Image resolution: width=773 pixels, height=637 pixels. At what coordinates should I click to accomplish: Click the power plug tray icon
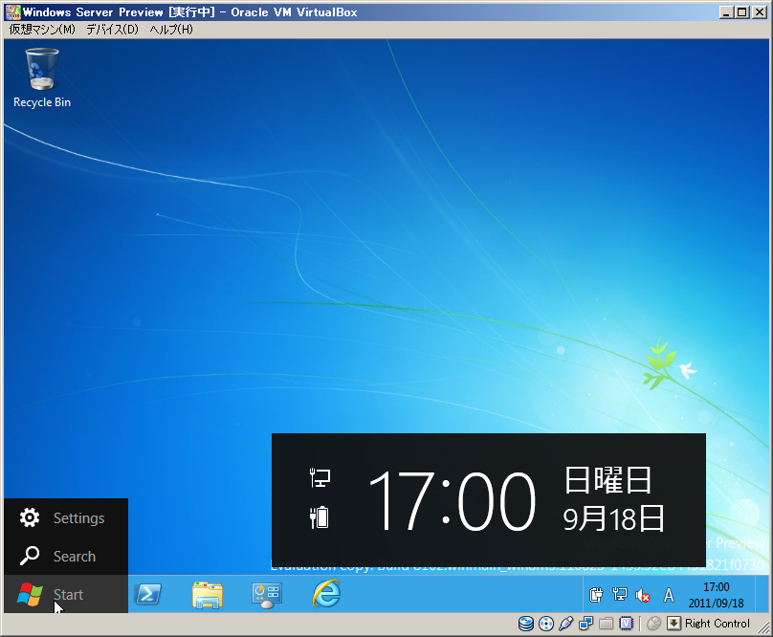pyautogui.click(x=596, y=595)
